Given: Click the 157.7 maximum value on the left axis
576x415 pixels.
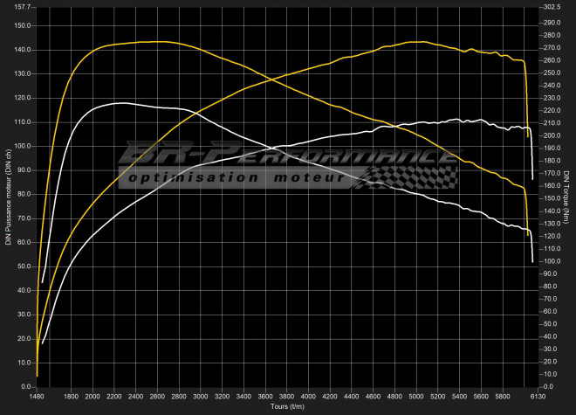Looking at the screenshot, I should tap(24, 6).
